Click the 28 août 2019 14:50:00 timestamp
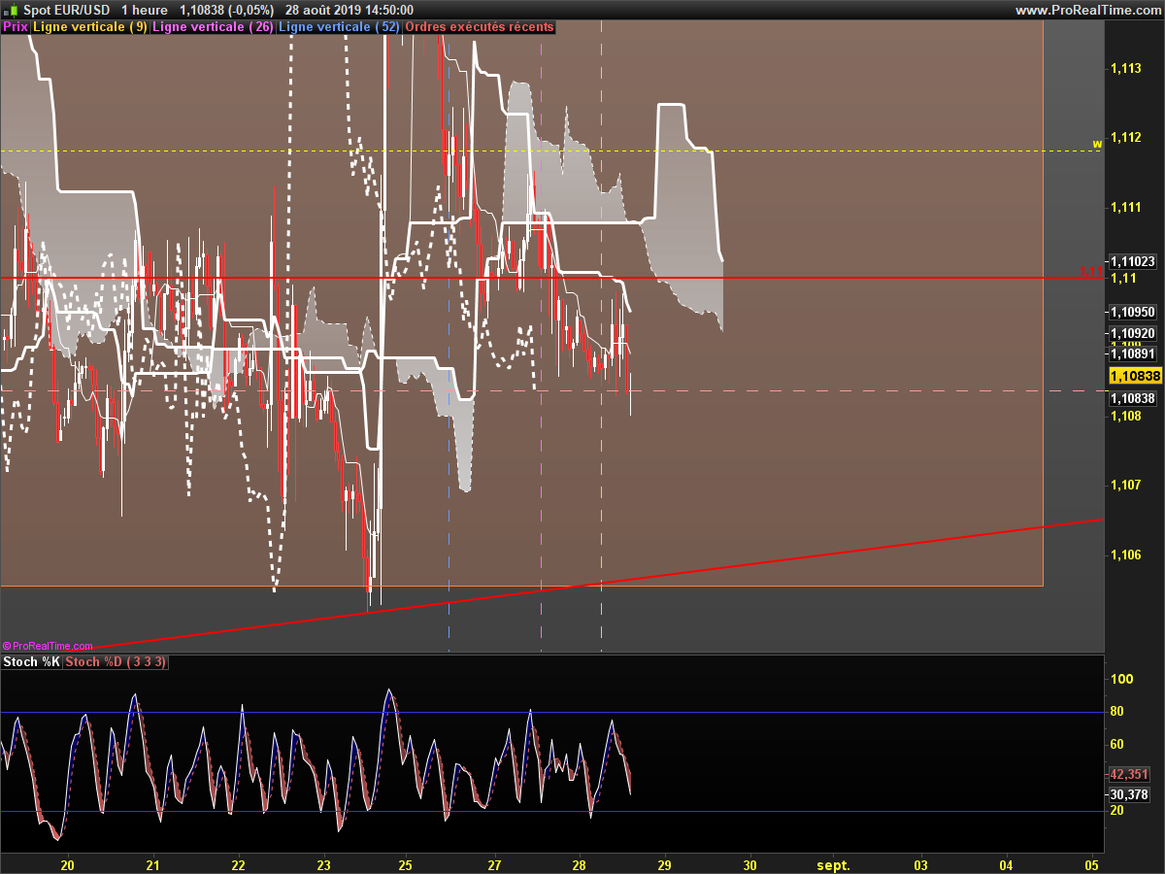Screen dimensions: 1165x874 (351, 10)
